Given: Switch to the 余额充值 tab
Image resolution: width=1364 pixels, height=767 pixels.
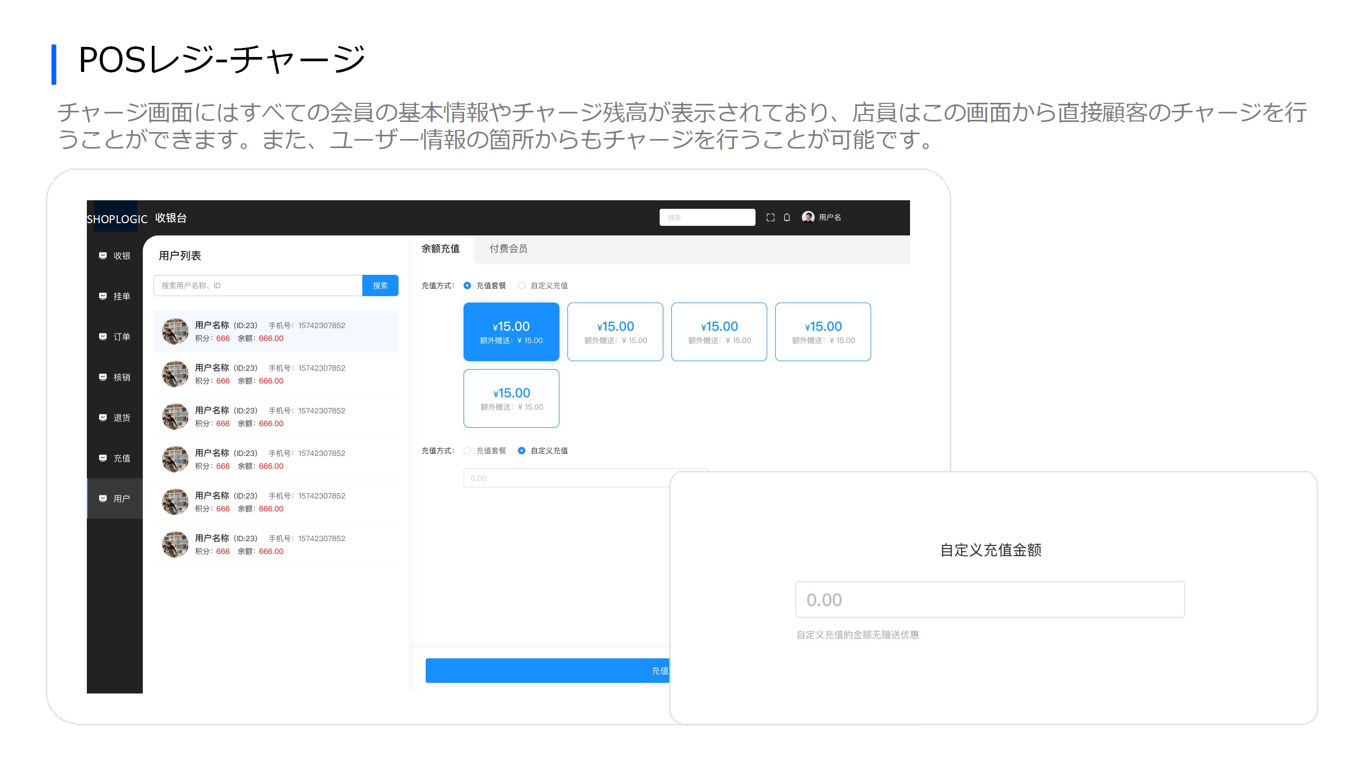Looking at the screenshot, I should click(x=440, y=249).
